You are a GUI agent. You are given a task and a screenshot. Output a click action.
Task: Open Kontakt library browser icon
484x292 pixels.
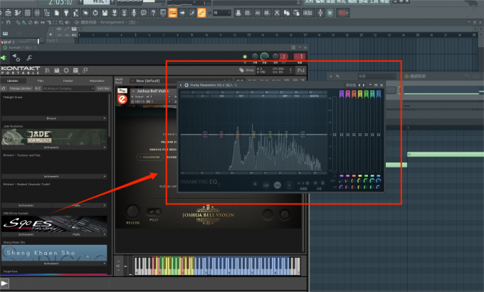[48, 71]
